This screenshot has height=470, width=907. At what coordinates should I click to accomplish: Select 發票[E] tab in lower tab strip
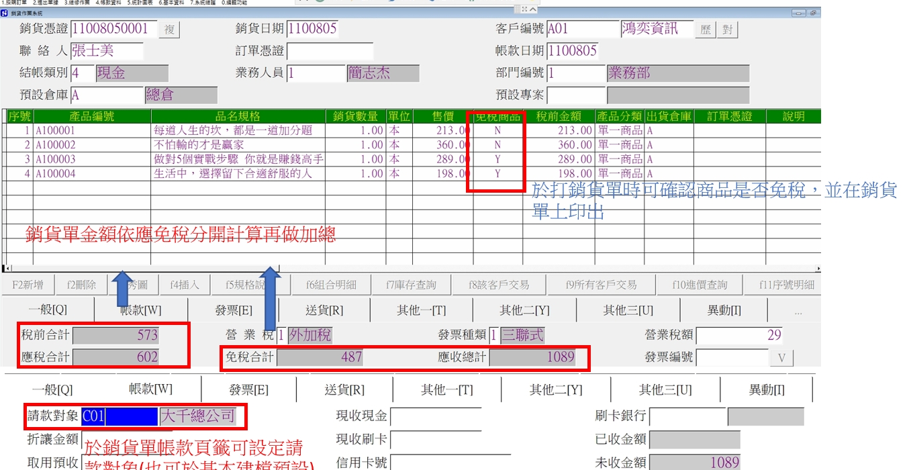coord(248,389)
